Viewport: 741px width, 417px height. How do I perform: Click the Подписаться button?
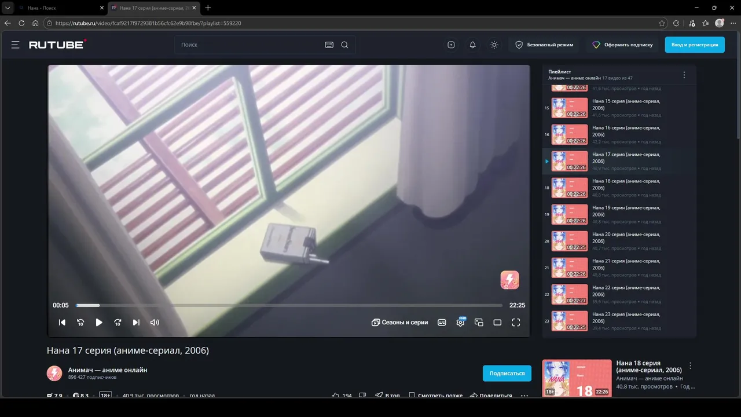(x=507, y=374)
